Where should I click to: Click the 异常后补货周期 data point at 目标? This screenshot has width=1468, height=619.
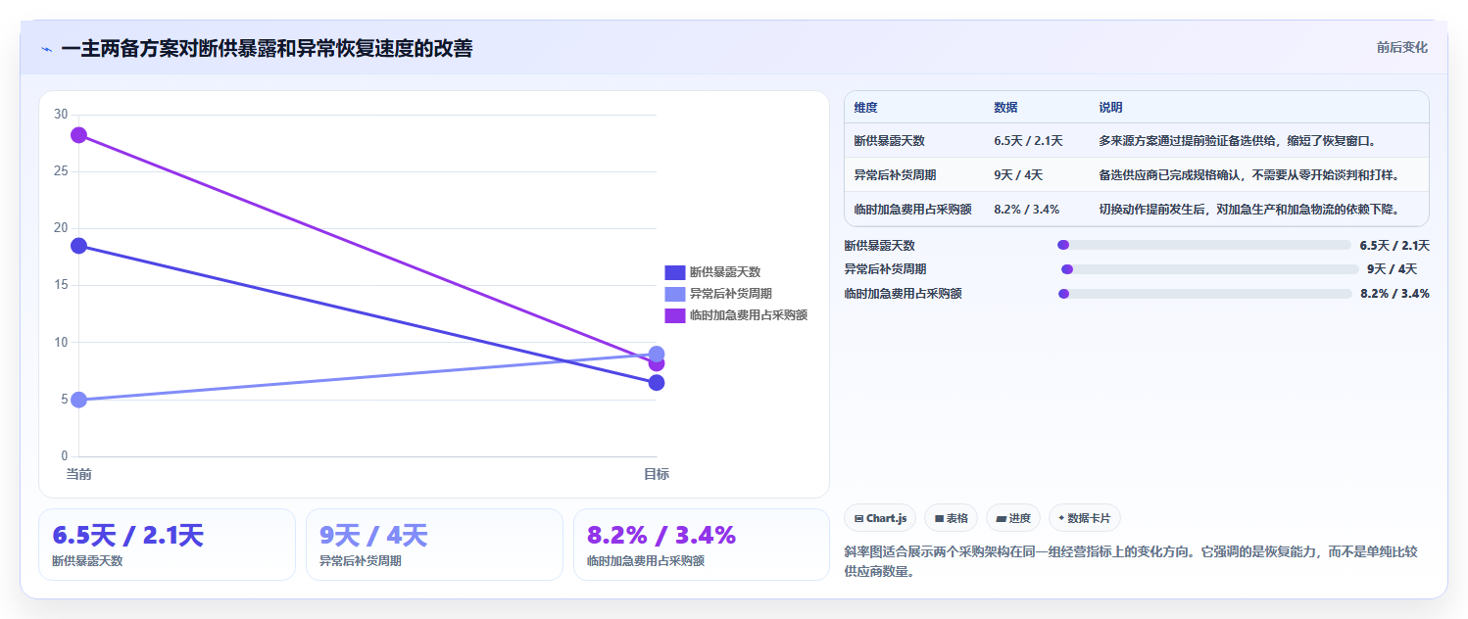[x=657, y=354]
